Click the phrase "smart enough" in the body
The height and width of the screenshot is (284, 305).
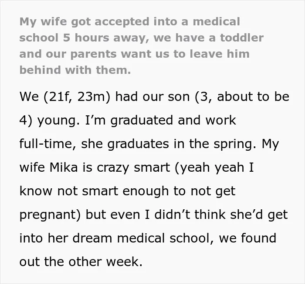(x=125, y=191)
